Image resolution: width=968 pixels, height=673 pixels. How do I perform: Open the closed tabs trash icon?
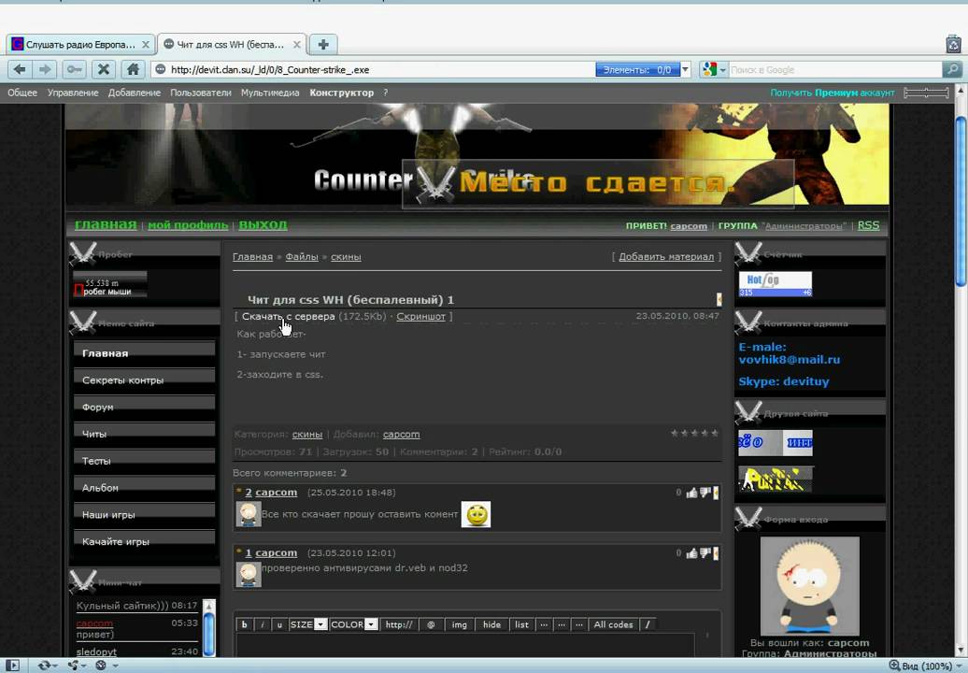tap(954, 45)
